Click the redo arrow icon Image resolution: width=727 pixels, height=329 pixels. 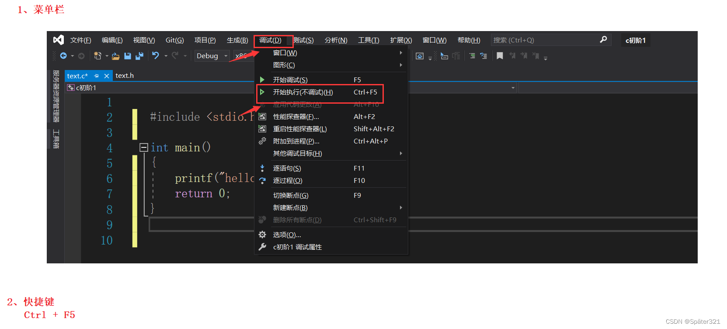175,55
